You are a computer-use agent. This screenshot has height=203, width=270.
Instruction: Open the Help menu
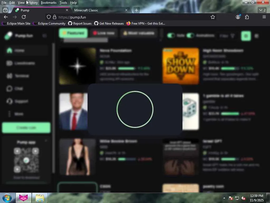(73, 3)
